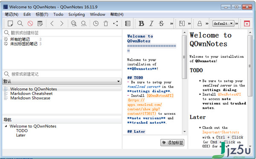Click the 导航 panel header
Image resolution: width=256 pixels, height=159 pixels.
62,120
